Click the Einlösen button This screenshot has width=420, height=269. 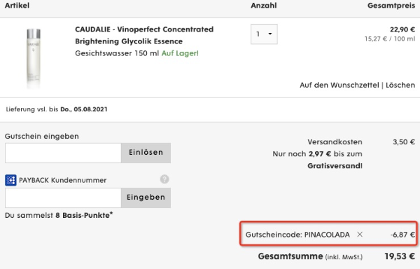pos(146,153)
